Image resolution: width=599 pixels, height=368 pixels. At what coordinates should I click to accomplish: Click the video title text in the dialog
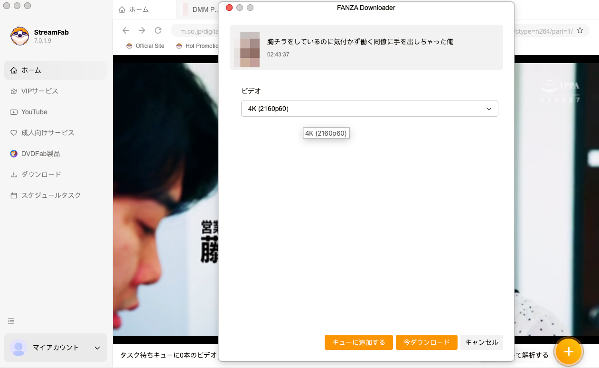click(x=360, y=42)
